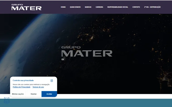
Task: Reject cookies with Rejeitar button
Action: [34, 94]
